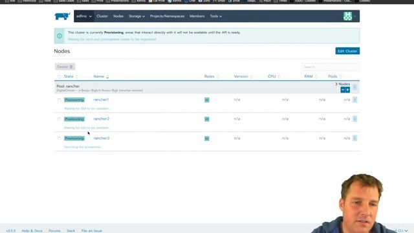This screenshot has height=233, width=414.
Task: Sort the table by Name column
Action: click(x=101, y=76)
